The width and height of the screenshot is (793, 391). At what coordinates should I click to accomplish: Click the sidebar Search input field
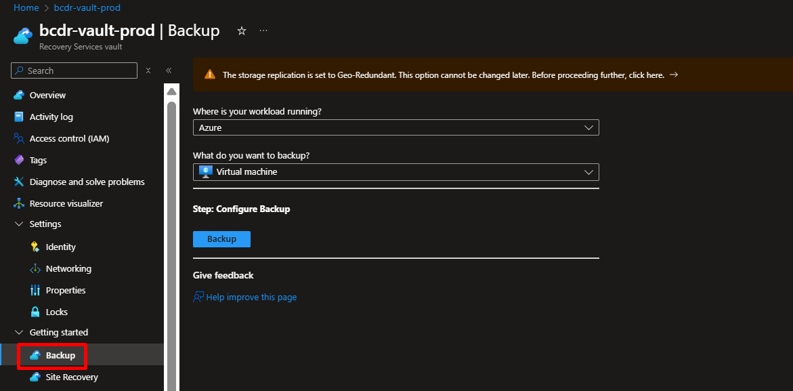(74, 70)
